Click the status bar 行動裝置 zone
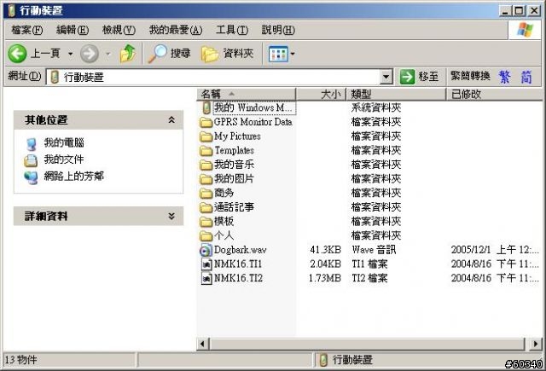The image size is (546, 371). [428, 360]
